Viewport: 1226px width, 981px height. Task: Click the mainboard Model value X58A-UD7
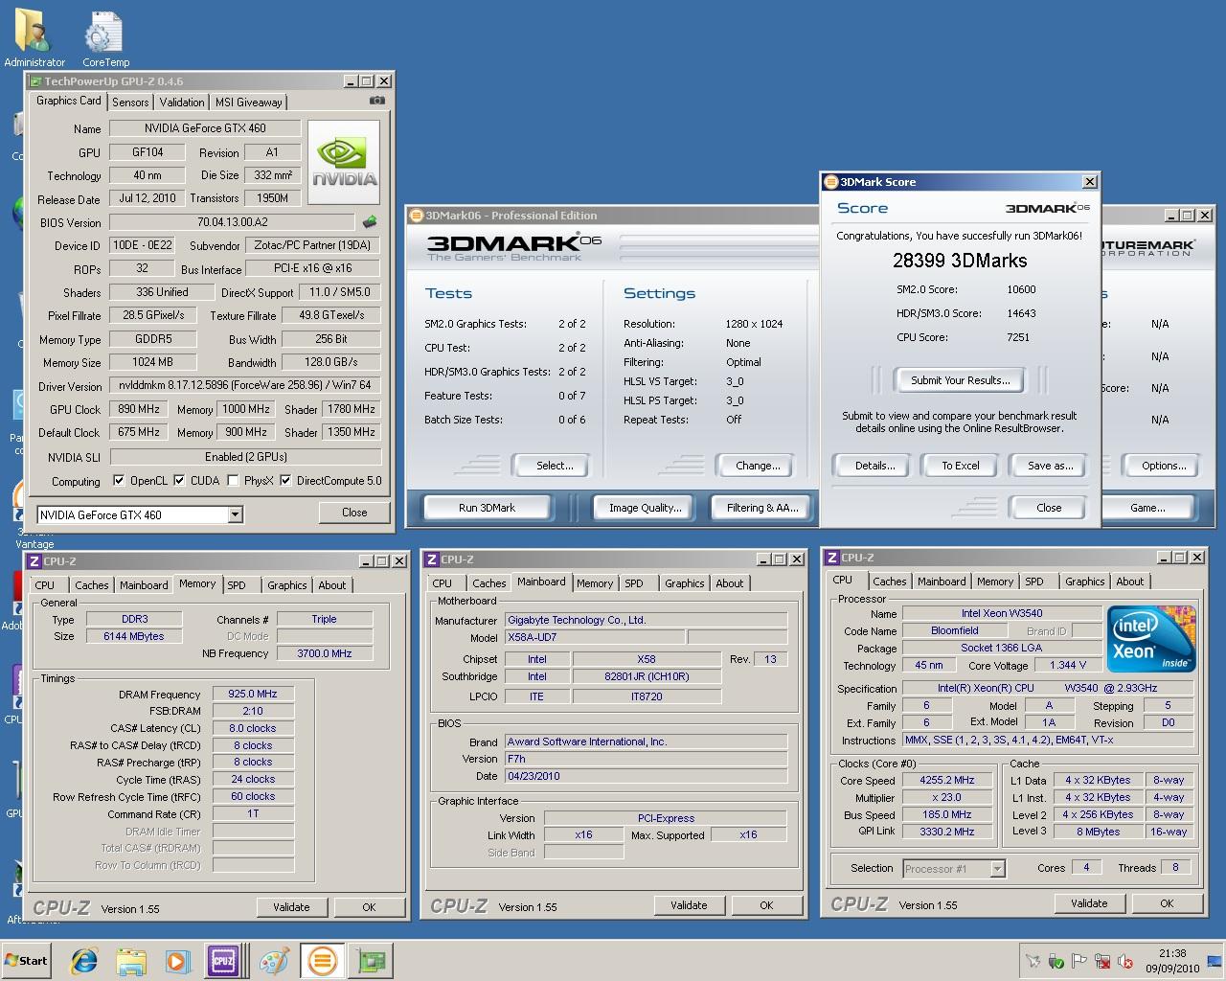tap(596, 637)
